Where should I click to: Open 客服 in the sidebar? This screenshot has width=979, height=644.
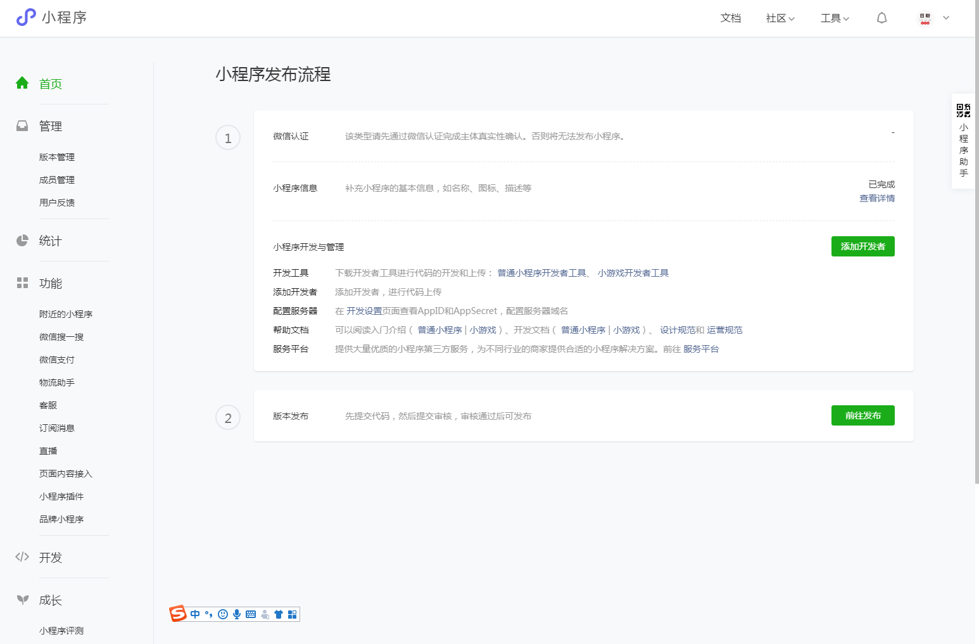coord(48,405)
